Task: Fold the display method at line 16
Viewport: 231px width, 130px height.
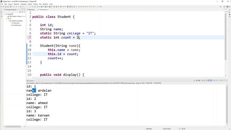Action: 32,75
